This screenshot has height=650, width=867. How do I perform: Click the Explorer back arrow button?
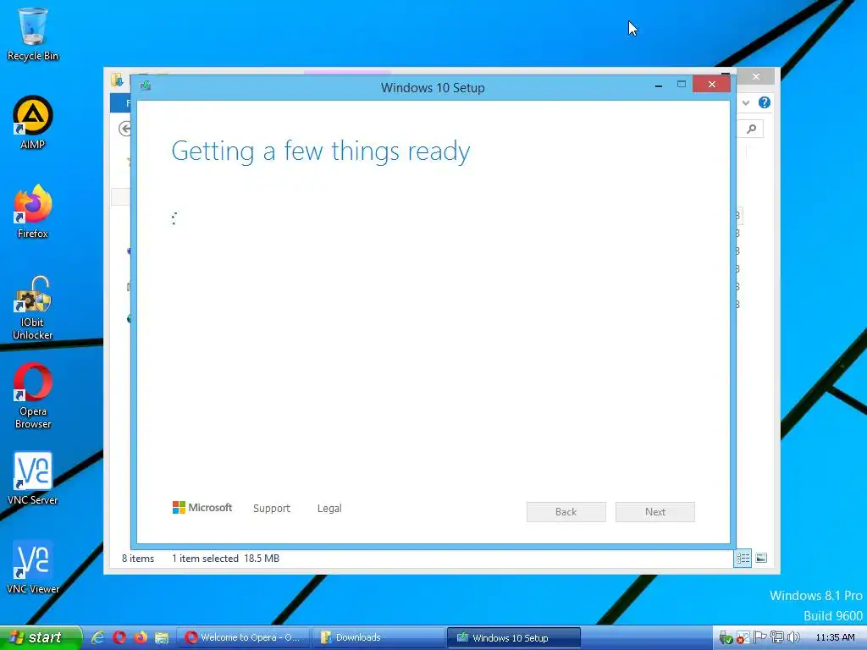click(x=125, y=129)
